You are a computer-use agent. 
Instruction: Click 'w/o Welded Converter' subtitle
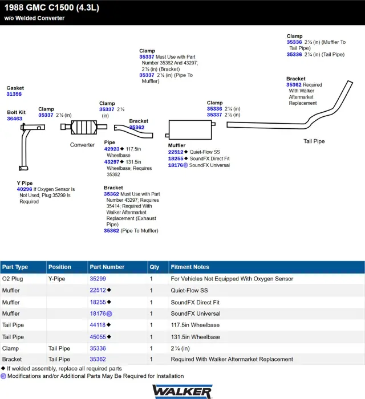click(34, 18)
